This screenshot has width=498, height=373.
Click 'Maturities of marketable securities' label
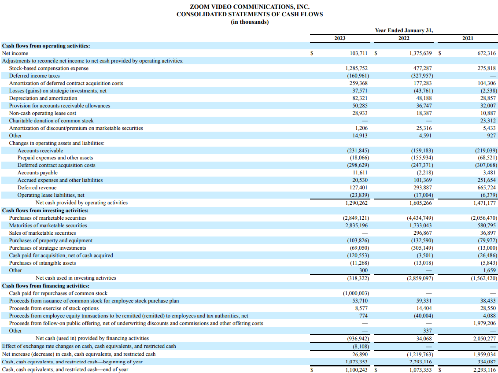coord(48,225)
